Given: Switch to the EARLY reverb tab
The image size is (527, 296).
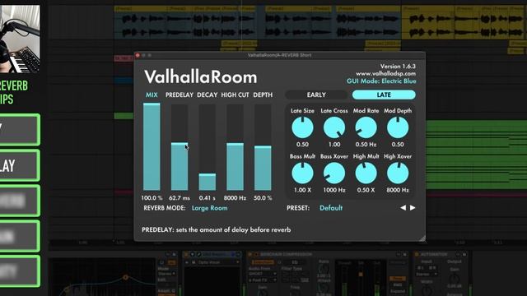Looking at the screenshot, I should click(316, 95).
